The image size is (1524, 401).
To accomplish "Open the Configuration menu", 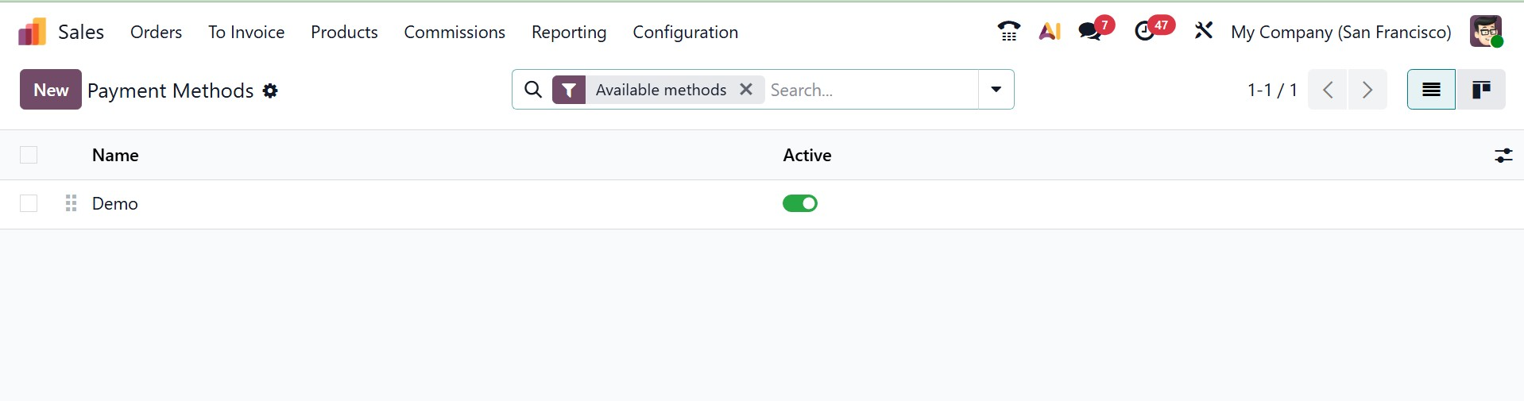I will pyautogui.click(x=685, y=33).
